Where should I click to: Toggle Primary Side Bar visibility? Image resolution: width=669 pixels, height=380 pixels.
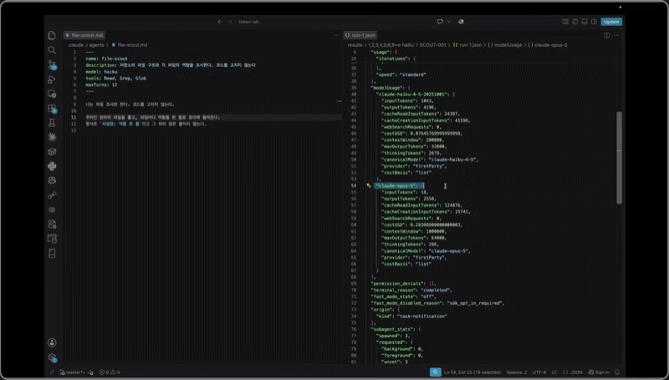click(575, 22)
